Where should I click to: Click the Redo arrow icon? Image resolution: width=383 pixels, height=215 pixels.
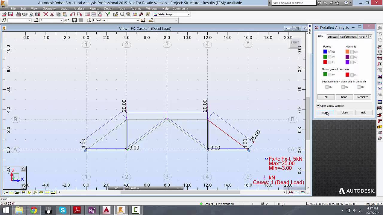click(x=79, y=14)
